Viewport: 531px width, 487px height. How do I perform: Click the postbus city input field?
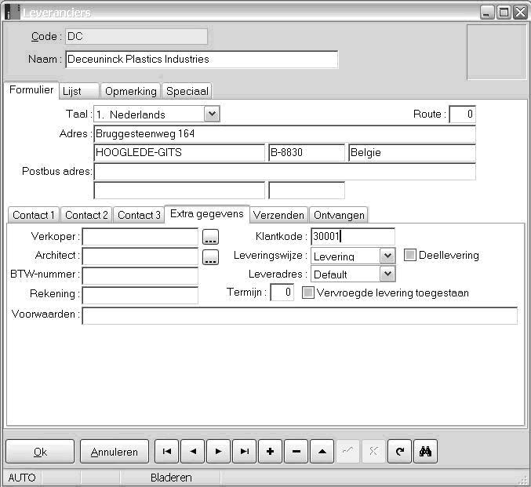click(x=179, y=191)
